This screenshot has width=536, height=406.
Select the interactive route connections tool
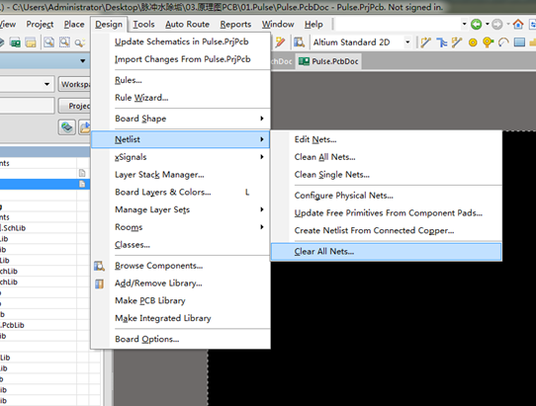coord(426,42)
